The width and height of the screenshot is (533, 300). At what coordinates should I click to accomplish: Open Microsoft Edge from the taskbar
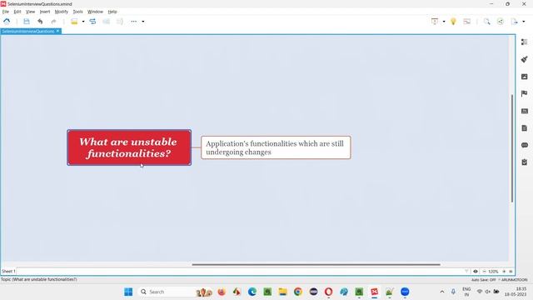tap(252, 292)
